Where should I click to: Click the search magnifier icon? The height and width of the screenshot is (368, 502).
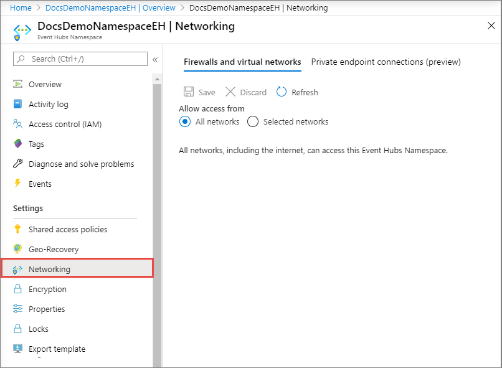point(21,59)
